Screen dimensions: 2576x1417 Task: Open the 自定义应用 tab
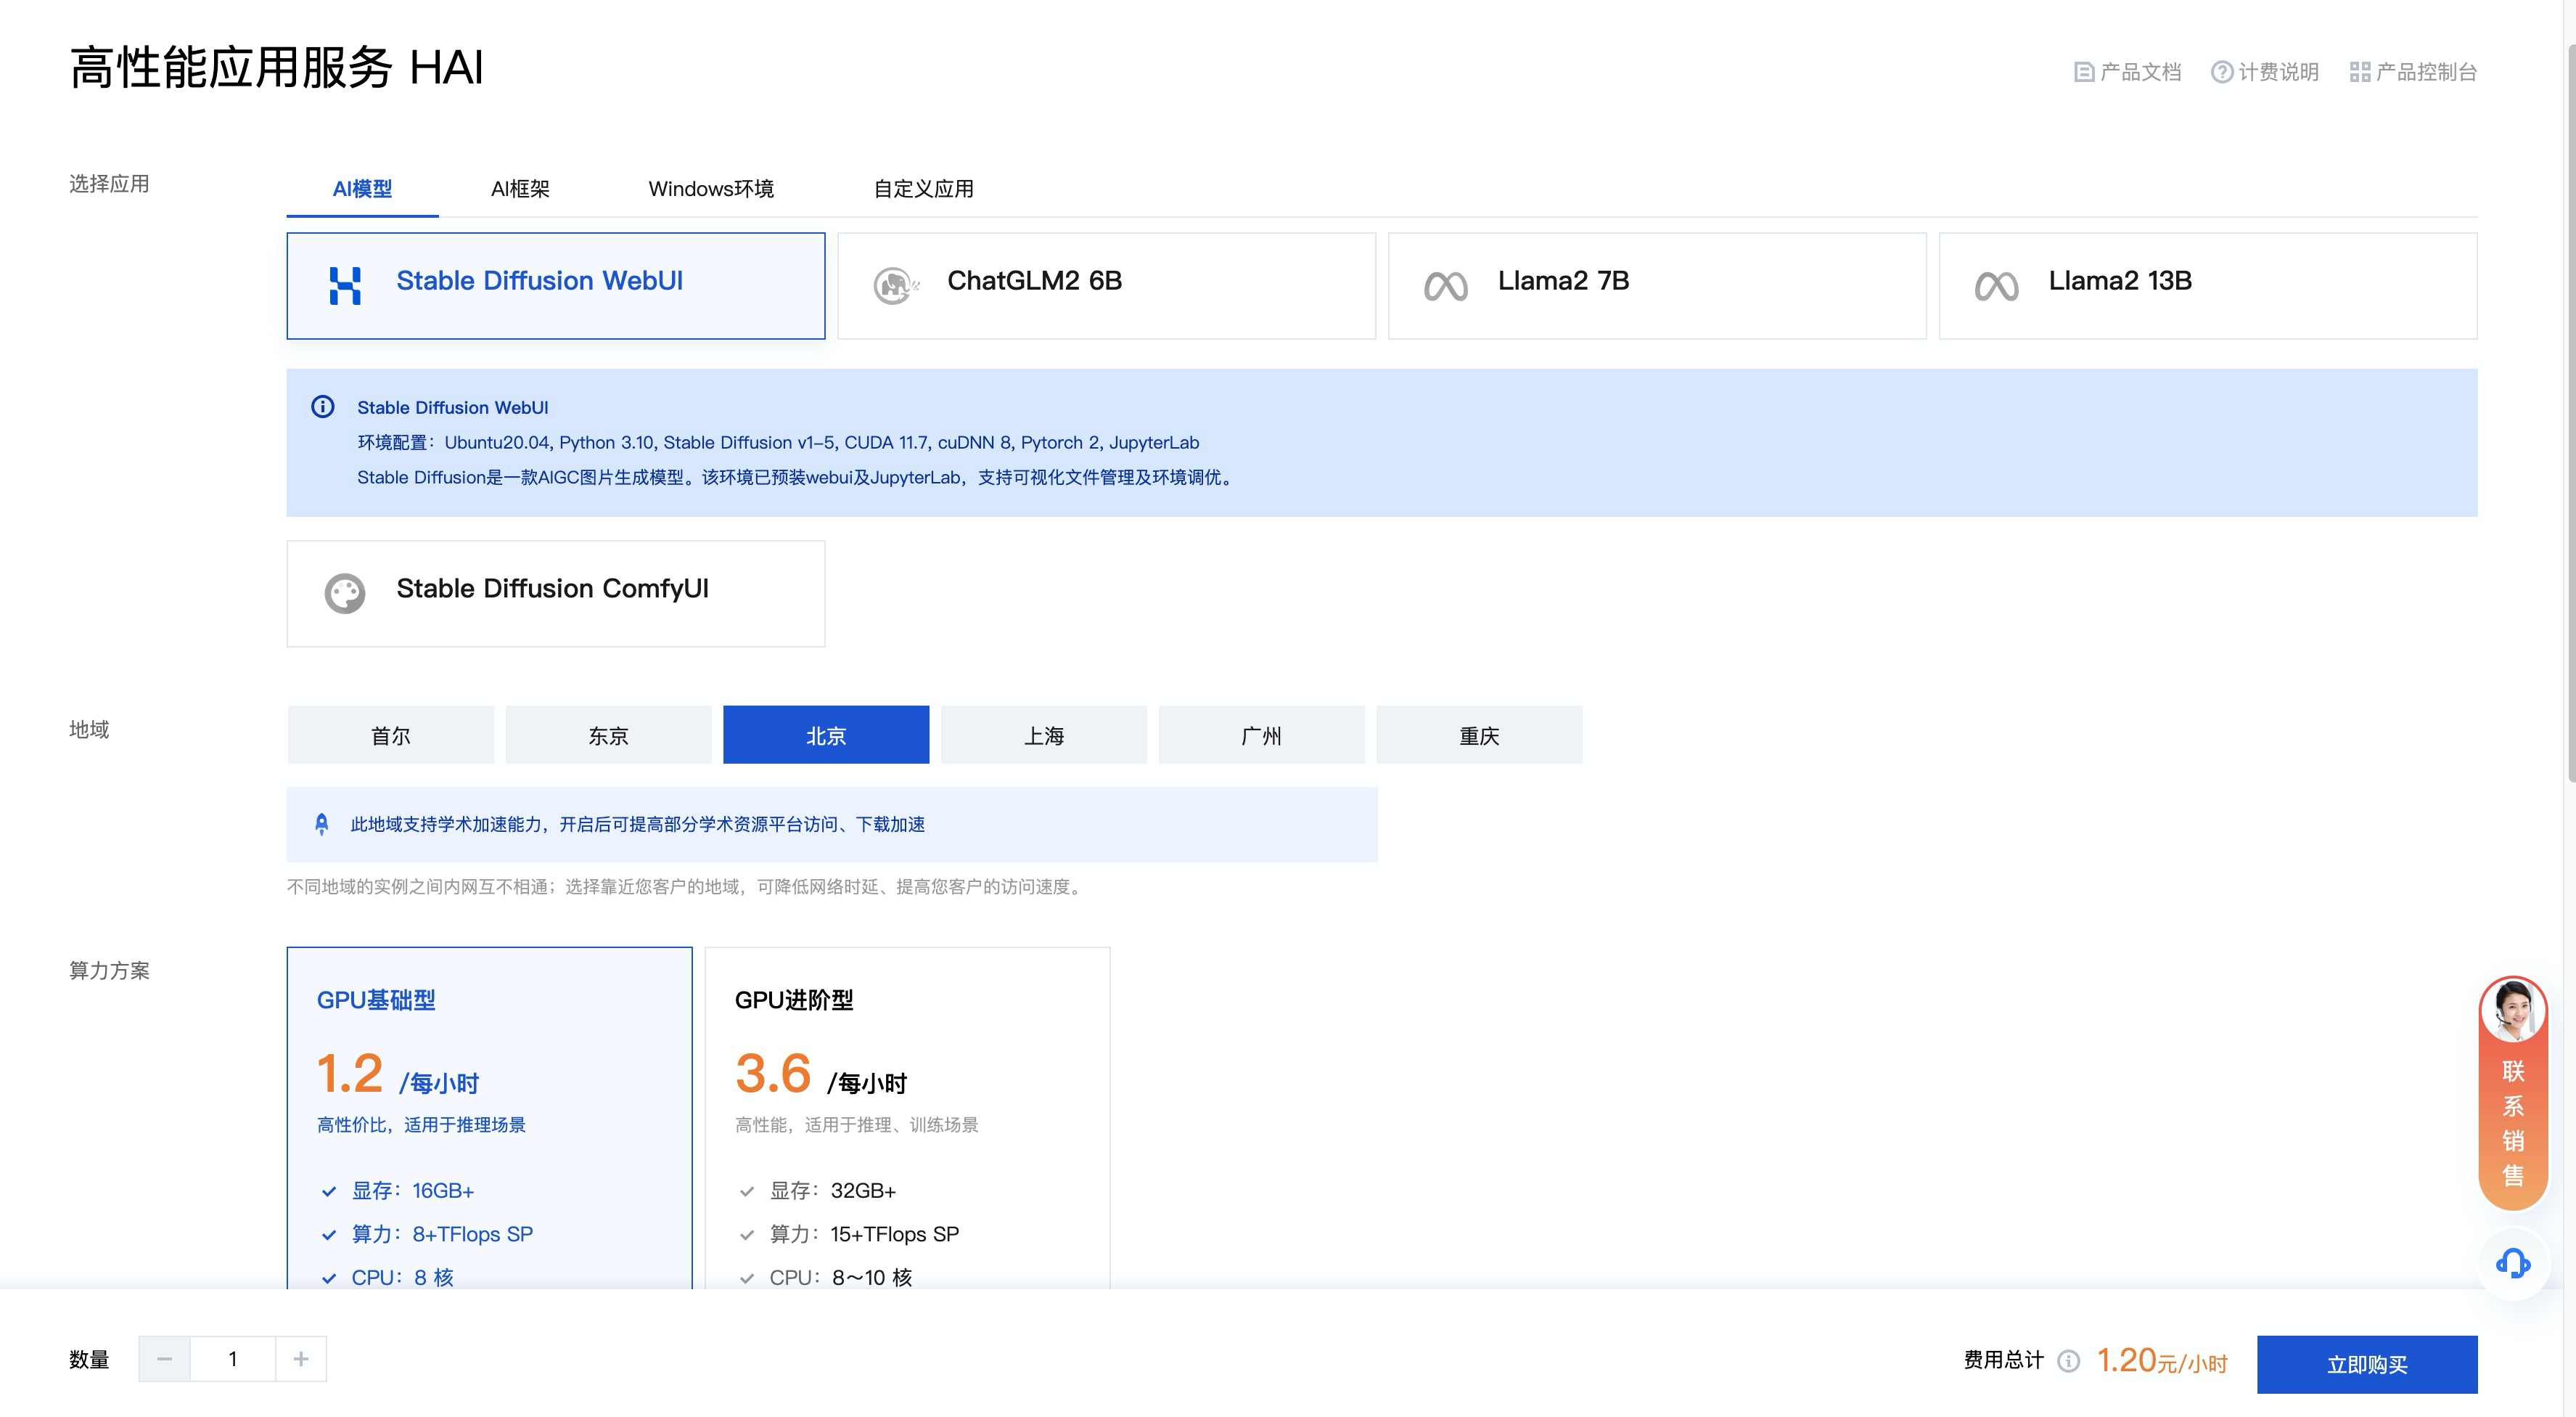click(923, 189)
